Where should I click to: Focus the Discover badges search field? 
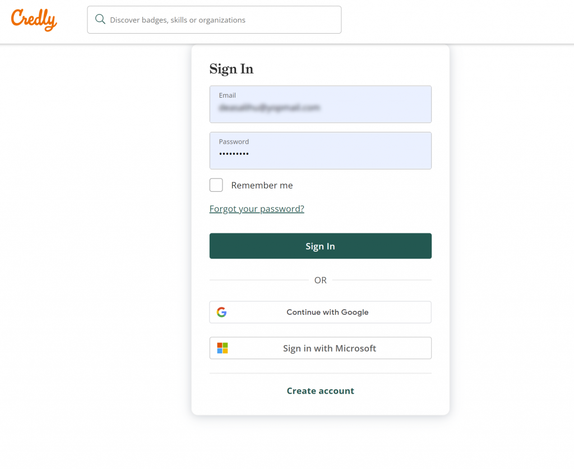pos(214,20)
